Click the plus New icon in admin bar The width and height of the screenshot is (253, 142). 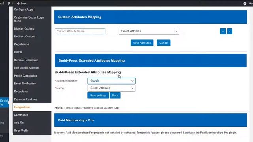[x=18, y=4]
